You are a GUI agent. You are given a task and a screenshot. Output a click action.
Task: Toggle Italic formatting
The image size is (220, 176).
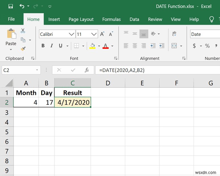coord(52,46)
